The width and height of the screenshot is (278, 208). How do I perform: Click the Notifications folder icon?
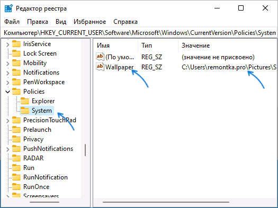[16, 73]
